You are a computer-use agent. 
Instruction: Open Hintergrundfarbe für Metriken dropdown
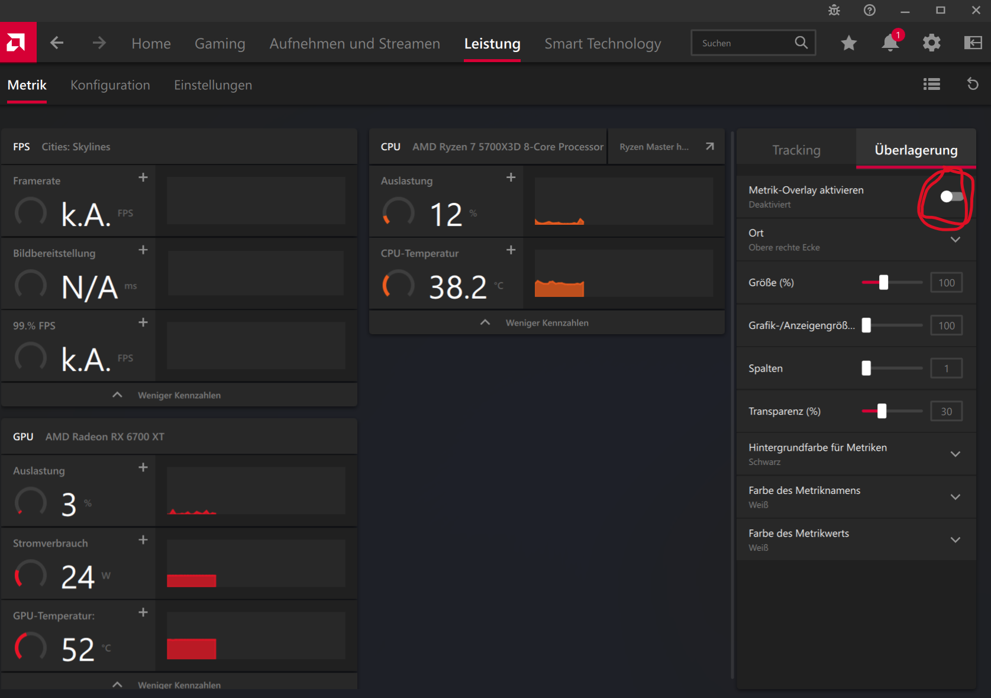[x=956, y=454]
